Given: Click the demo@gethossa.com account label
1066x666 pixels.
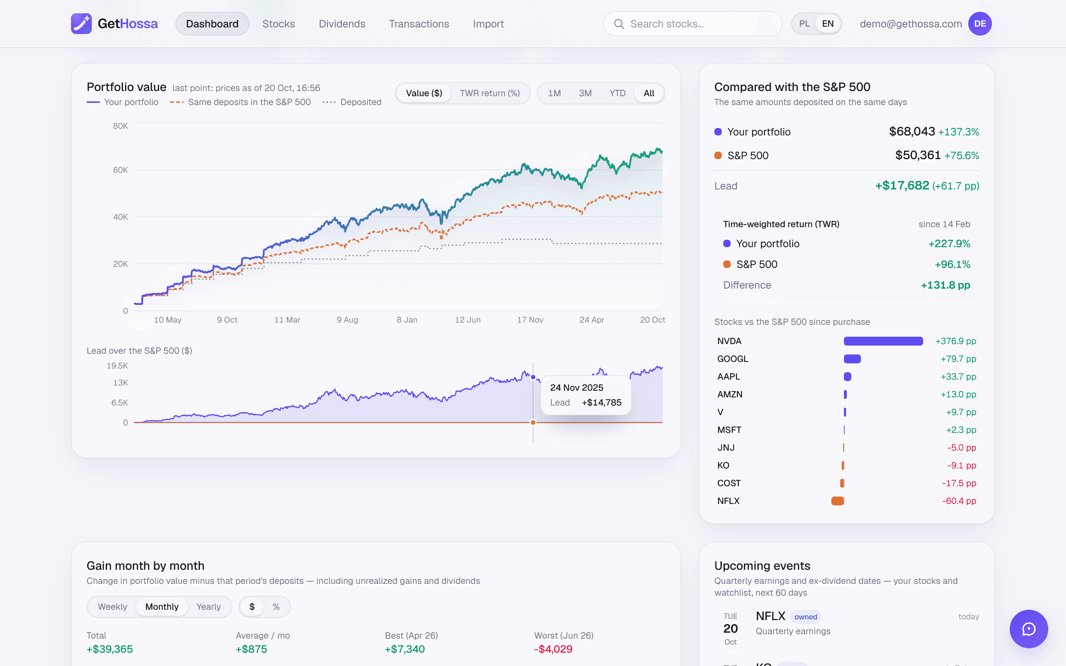Looking at the screenshot, I should tap(911, 24).
